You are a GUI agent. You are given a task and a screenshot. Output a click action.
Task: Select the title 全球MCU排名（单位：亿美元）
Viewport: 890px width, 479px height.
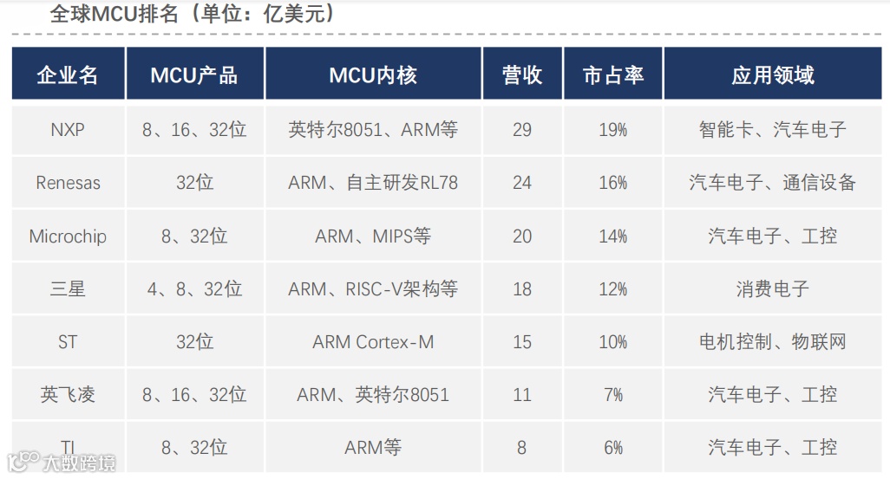(x=193, y=13)
